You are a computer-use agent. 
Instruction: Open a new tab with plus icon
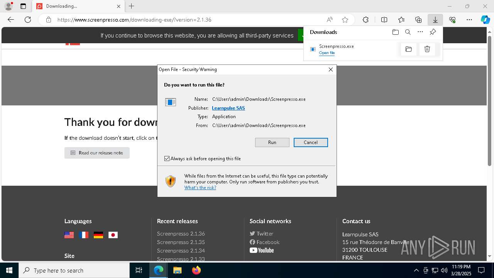132,6
